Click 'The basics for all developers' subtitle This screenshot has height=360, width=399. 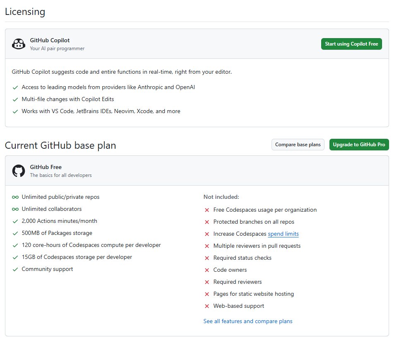click(61, 175)
